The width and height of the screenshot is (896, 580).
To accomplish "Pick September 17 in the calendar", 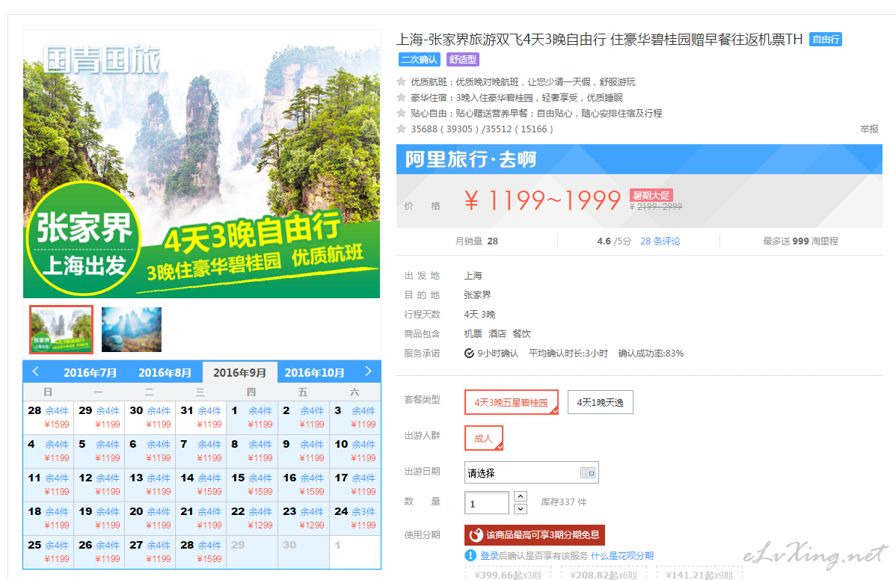I will [355, 484].
